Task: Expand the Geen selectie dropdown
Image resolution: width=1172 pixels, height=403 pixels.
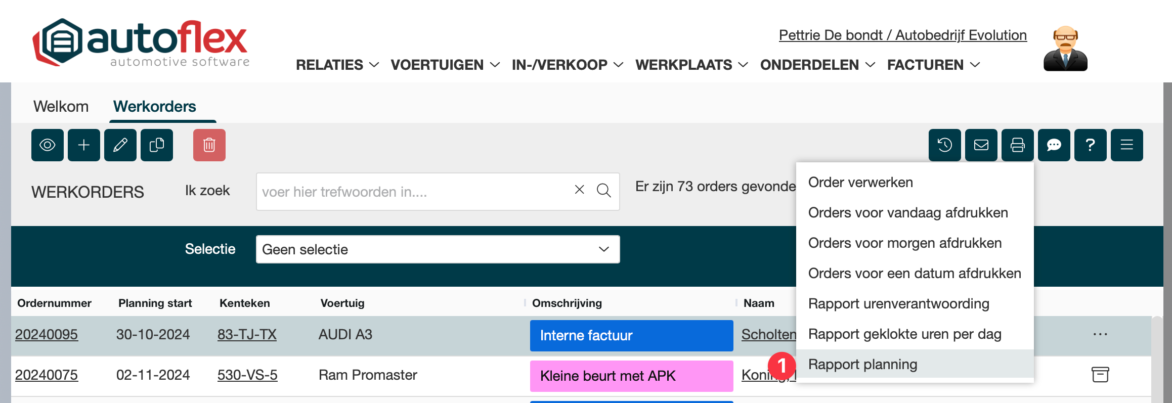Action: point(438,249)
